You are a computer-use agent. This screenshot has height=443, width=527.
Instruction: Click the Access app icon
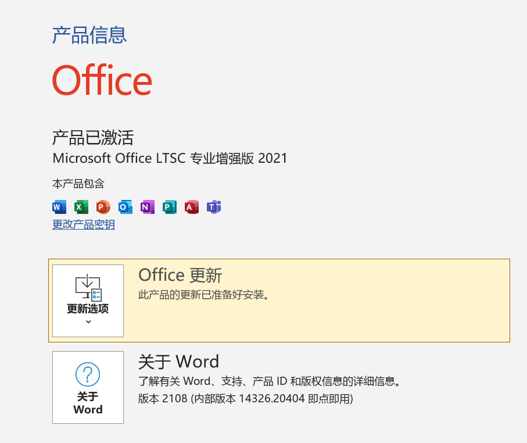(x=192, y=207)
